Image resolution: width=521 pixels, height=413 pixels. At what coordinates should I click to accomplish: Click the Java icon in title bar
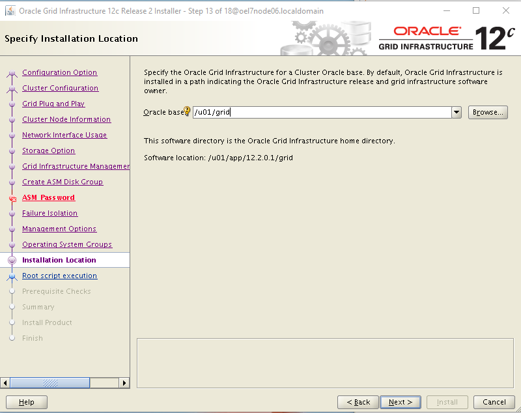click(10, 10)
